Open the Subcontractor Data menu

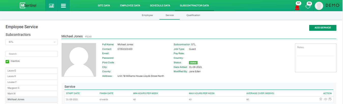(x=195, y=6)
